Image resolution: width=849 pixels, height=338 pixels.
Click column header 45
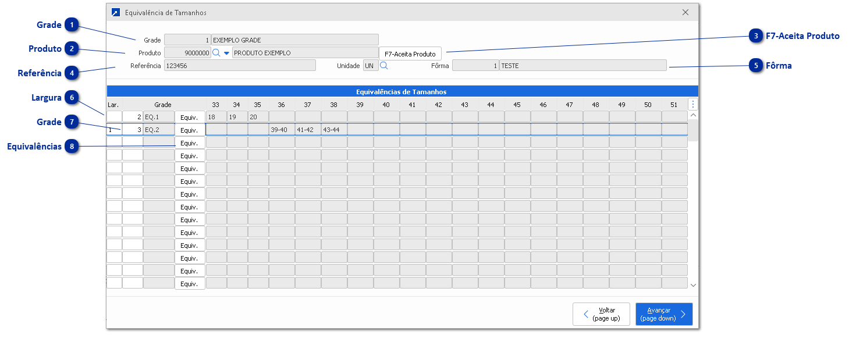[517, 105]
